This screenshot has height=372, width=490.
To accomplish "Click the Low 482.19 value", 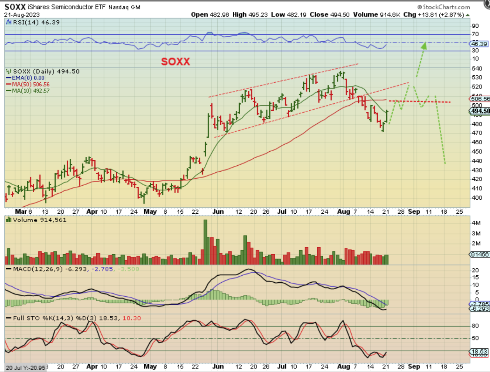I will [x=288, y=14].
